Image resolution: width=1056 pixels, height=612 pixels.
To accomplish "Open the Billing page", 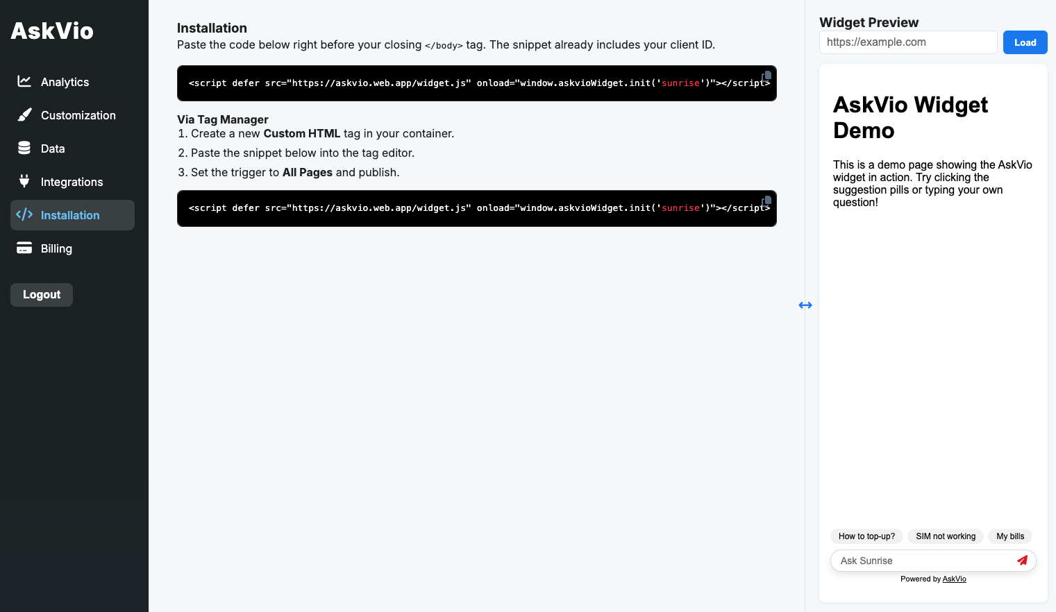I will point(72,248).
